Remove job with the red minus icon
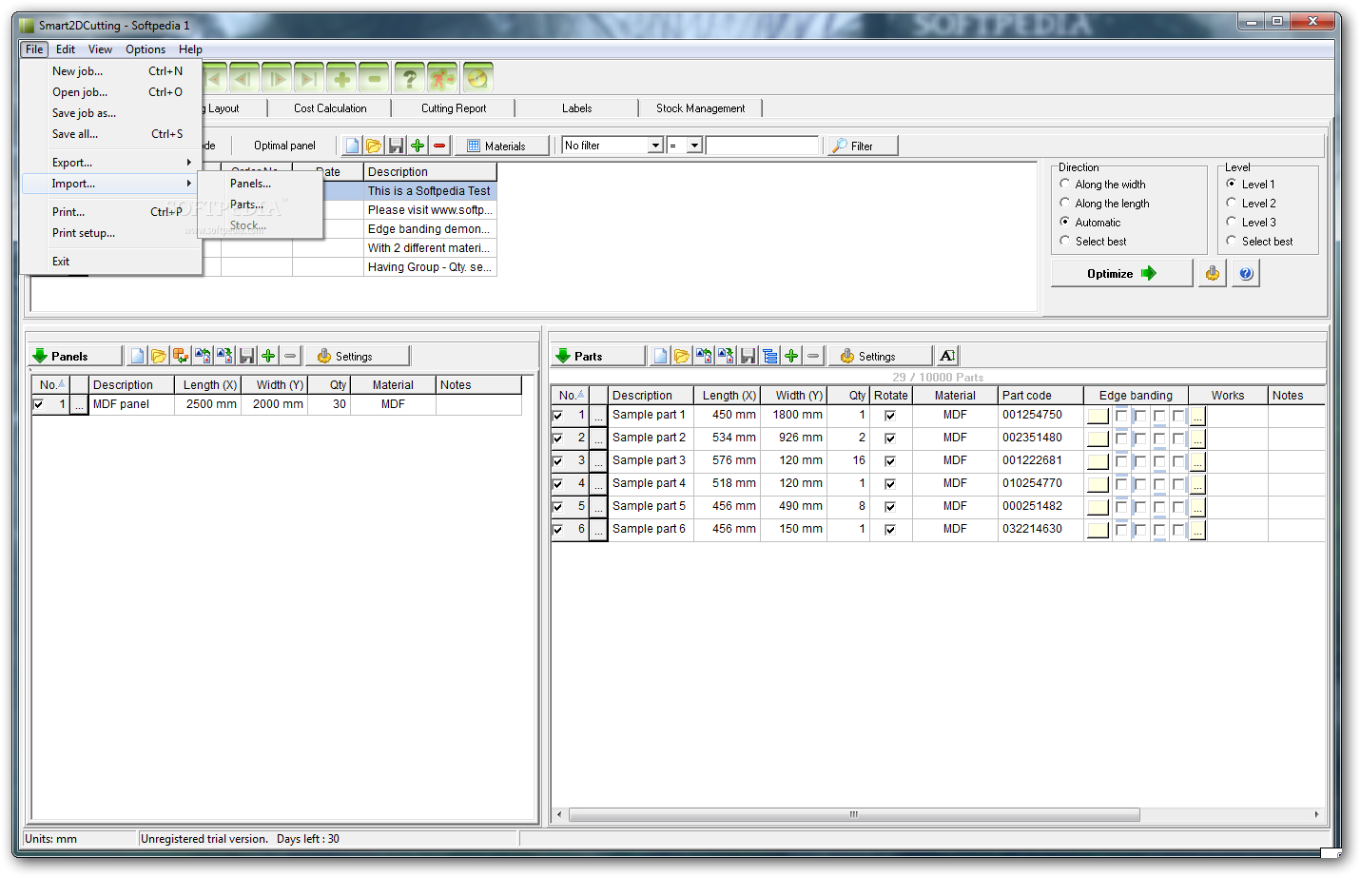The image size is (1361, 877). pyautogui.click(x=439, y=146)
